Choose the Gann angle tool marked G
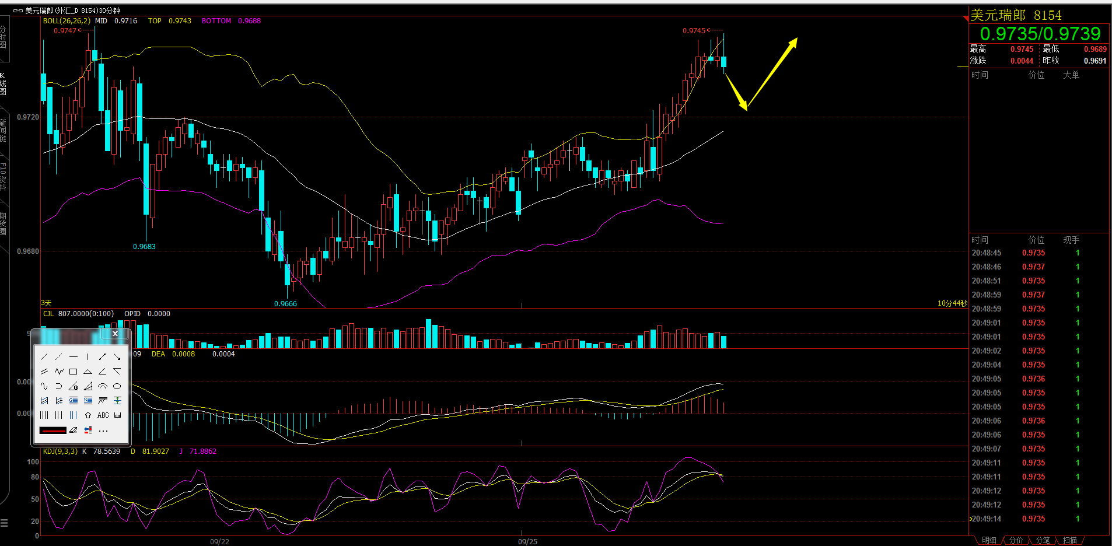This screenshot has width=1112, height=546. pyautogui.click(x=74, y=386)
